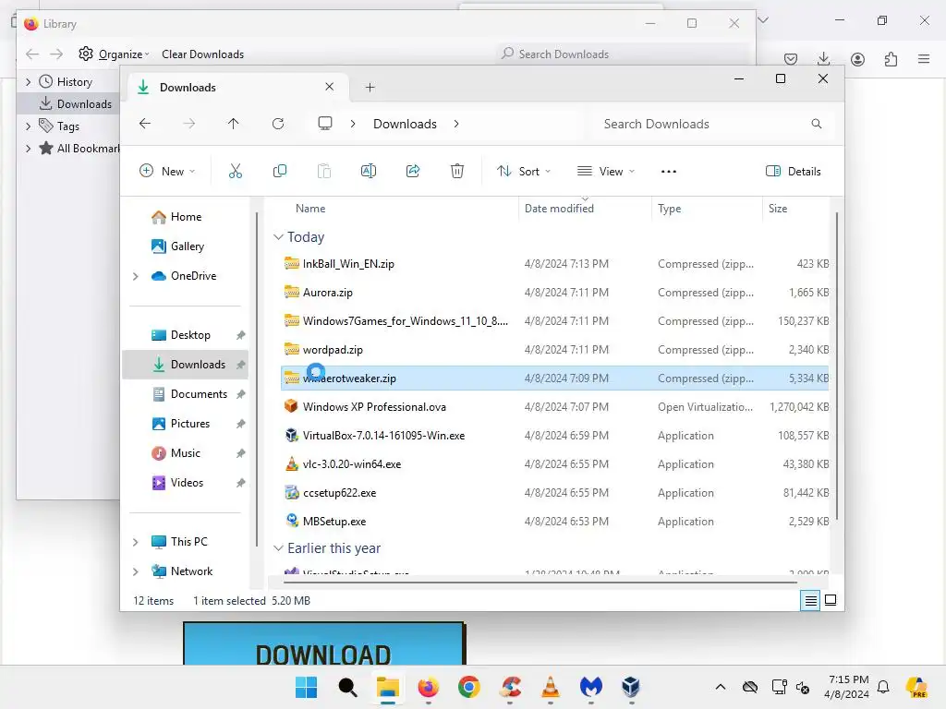Click the Search Downloads field in Explorer
This screenshot has width=946, height=709.
[709, 124]
